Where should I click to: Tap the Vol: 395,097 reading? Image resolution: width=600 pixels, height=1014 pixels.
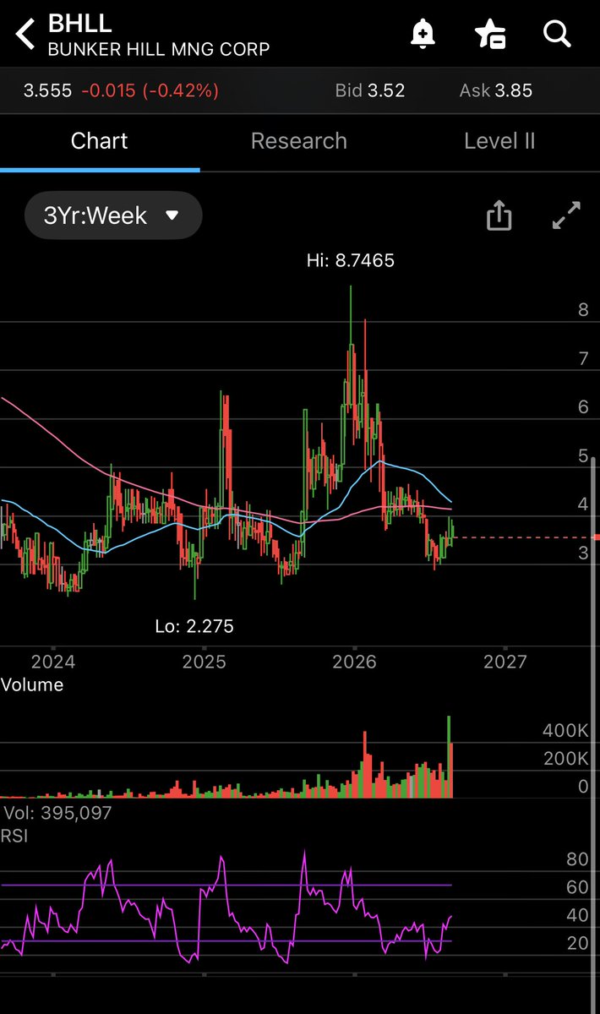pyautogui.click(x=58, y=813)
